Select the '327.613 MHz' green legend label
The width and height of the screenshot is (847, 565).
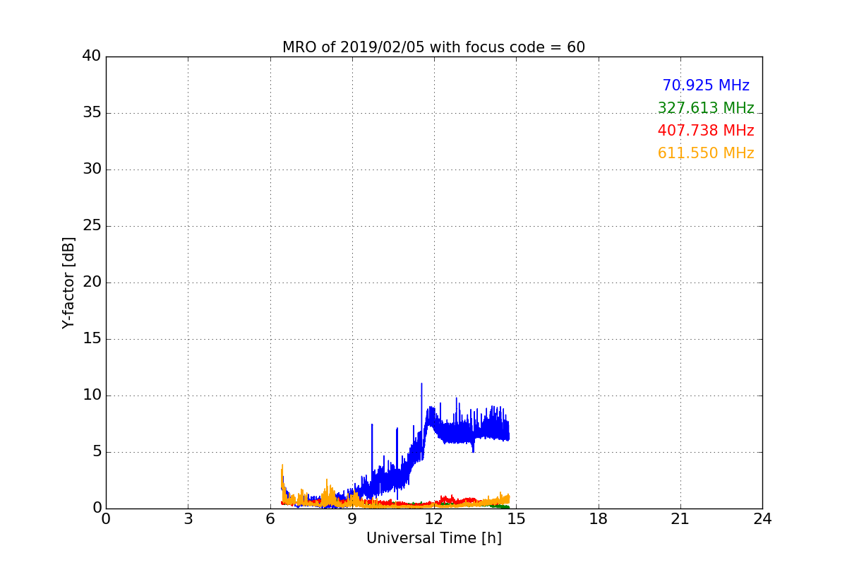(706, 108)
